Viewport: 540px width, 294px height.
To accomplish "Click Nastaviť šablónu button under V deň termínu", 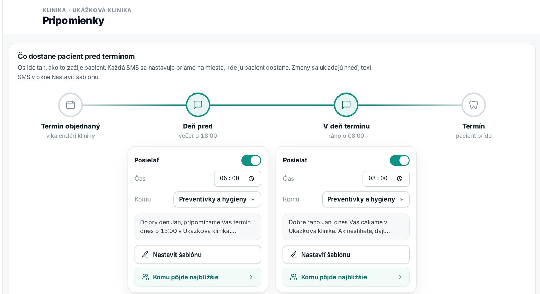I will [346, 255].
